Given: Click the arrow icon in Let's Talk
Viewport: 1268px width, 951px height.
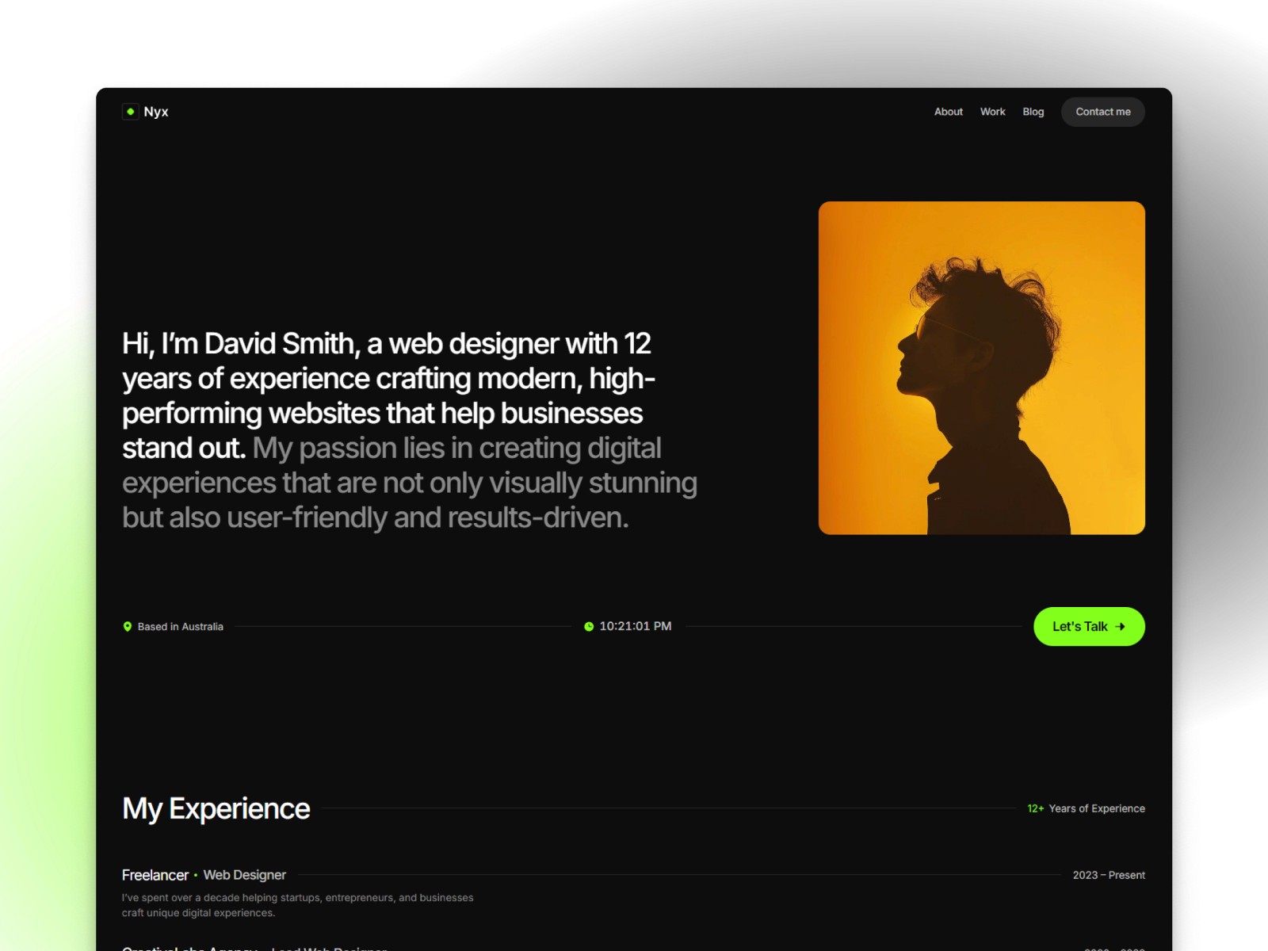Looking at the screenshot, I should pyautogui.click(x=1120, y=627).
